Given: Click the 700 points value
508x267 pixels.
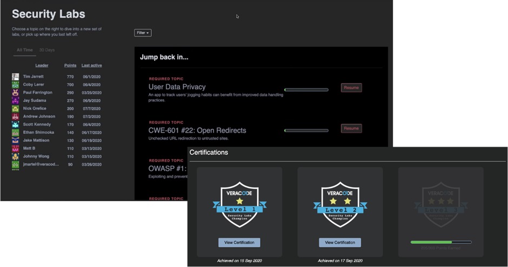Looking at the screenshot, I should coord(70,85).
